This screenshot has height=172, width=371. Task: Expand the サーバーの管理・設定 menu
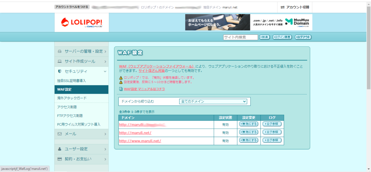point(82,51)
